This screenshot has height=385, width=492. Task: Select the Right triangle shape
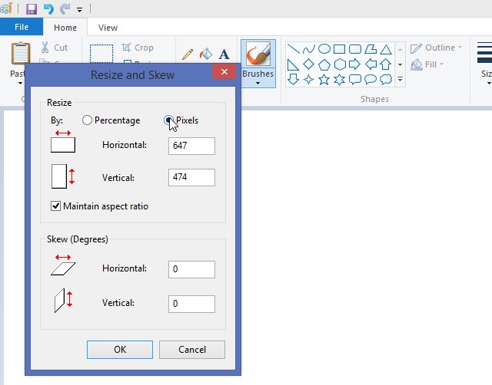coord(293,64)
